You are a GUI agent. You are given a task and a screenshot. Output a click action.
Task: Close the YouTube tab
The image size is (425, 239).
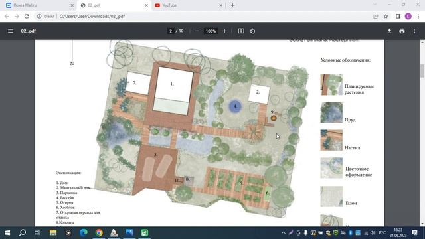click(220, 5)
